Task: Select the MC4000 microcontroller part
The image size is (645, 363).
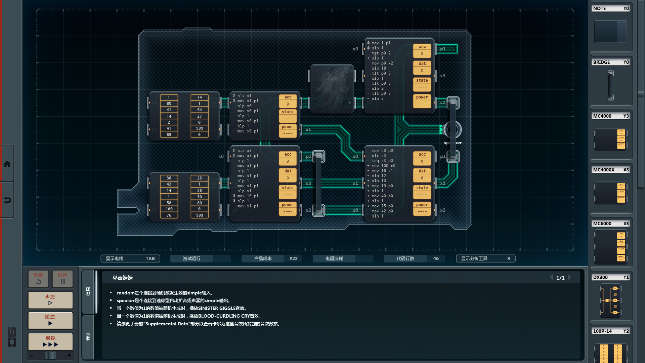Action: tap(610, 138)
